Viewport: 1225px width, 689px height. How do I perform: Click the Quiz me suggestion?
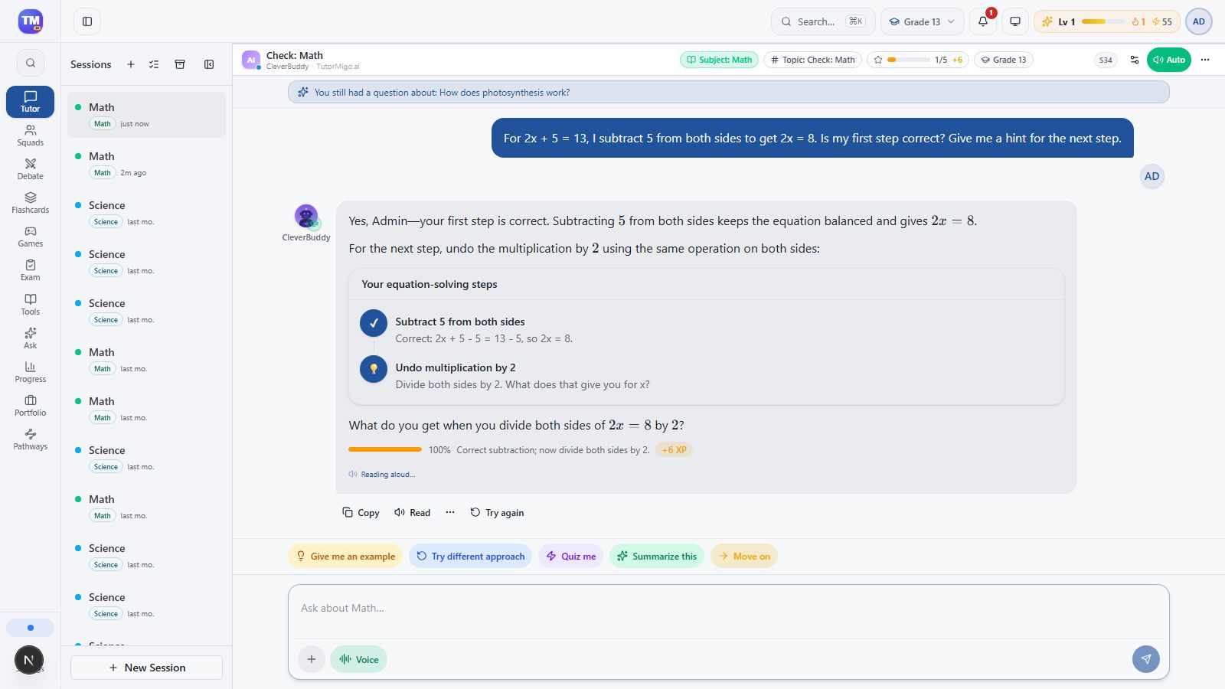pyautogui.click(x=571, y=556)
